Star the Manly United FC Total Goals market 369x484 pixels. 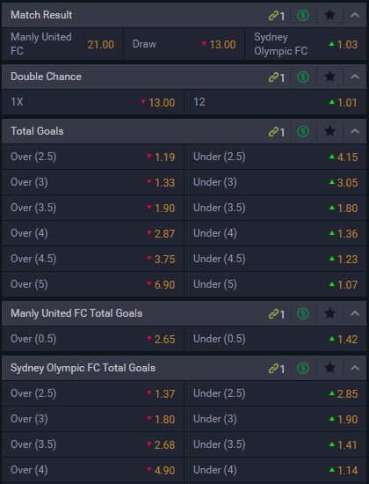pyautogui.click(x=329, y=313)
